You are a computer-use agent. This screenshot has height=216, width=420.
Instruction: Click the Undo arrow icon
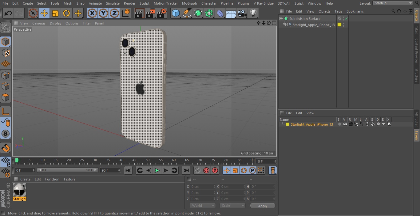pos(8,13)
